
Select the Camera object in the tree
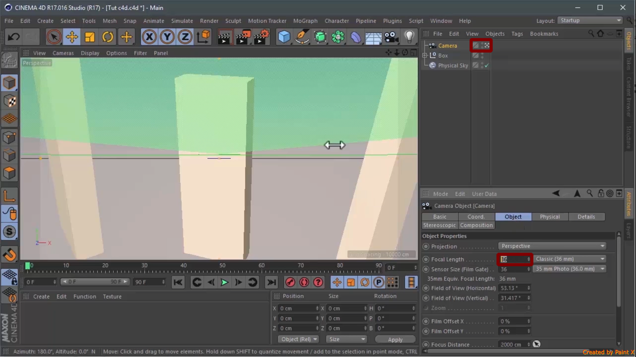click(447, 45)
